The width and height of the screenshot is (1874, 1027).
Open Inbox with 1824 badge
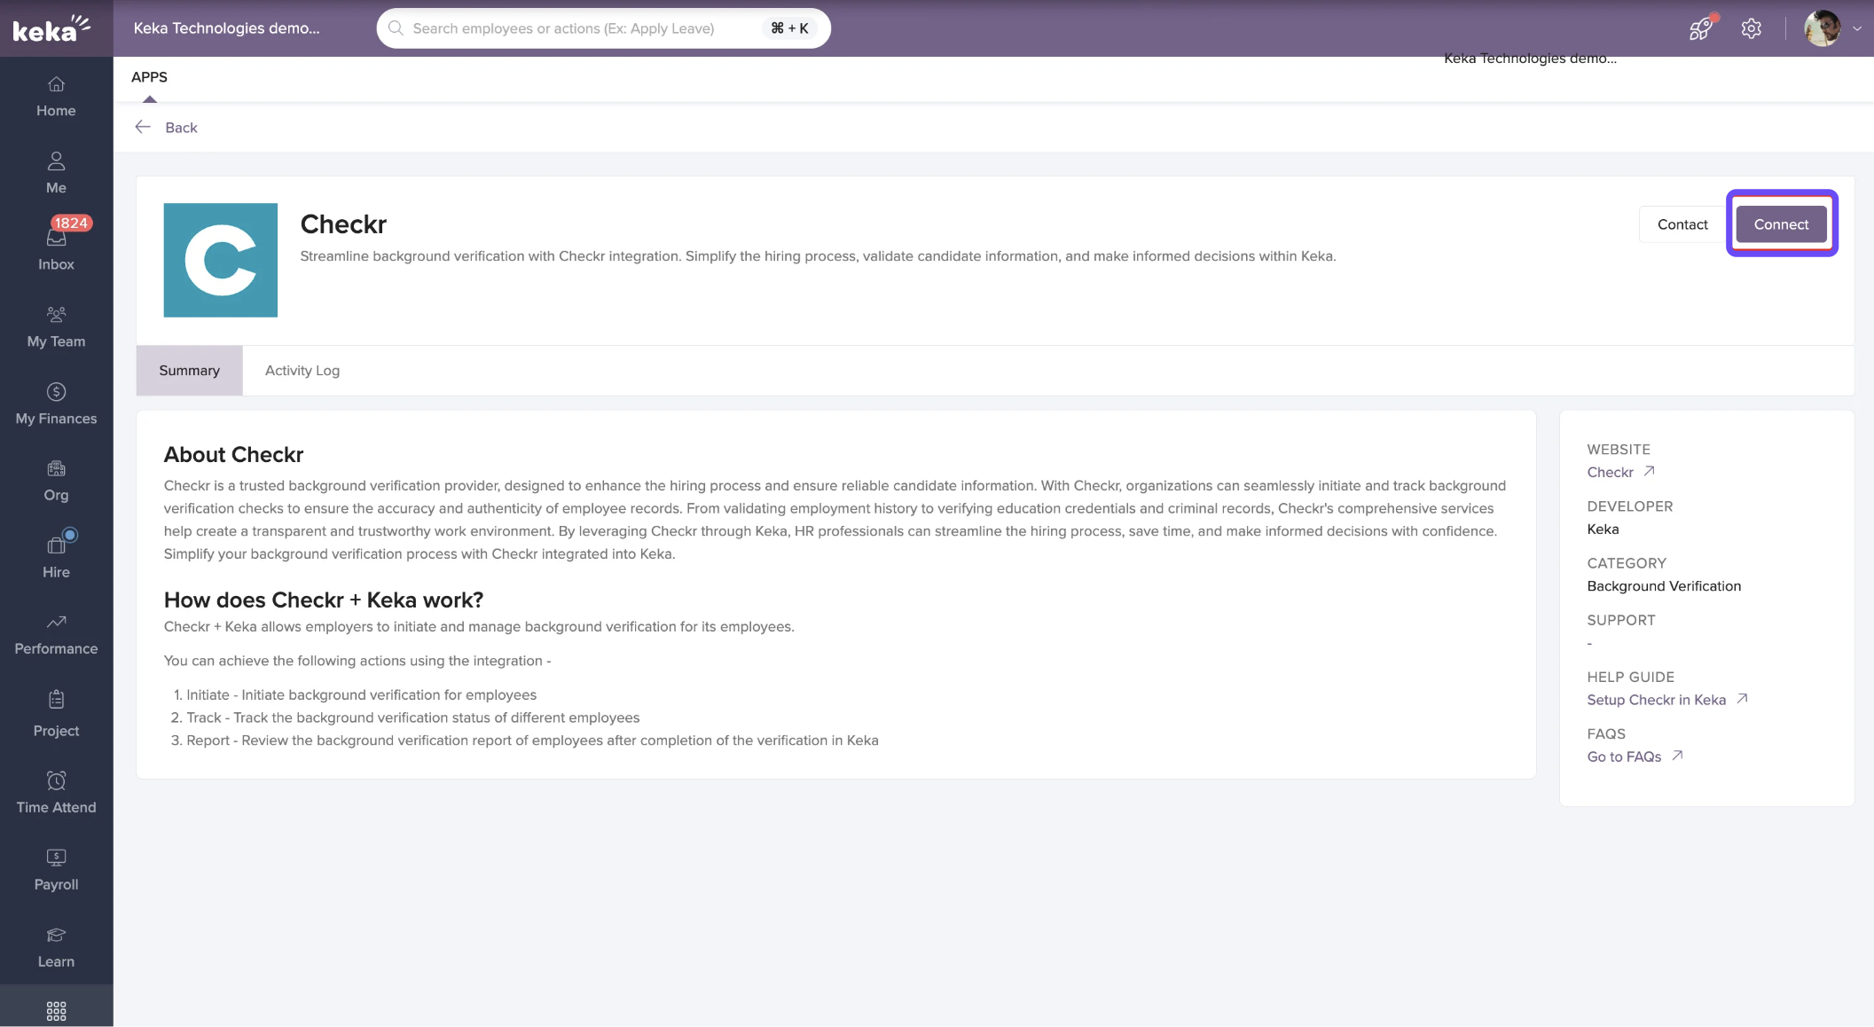point(56,248)
